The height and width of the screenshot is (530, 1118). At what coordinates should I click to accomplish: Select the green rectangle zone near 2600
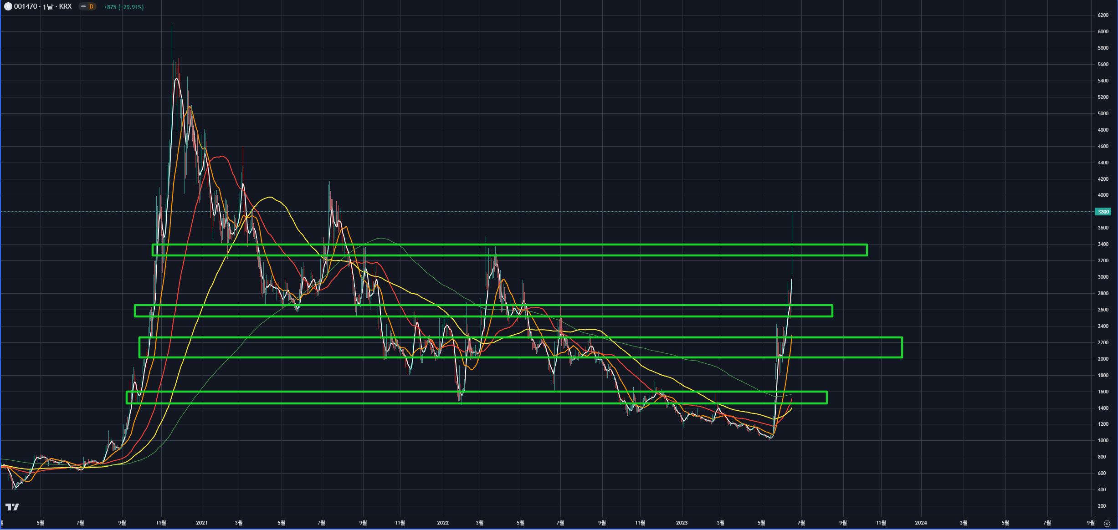[592, 306]
